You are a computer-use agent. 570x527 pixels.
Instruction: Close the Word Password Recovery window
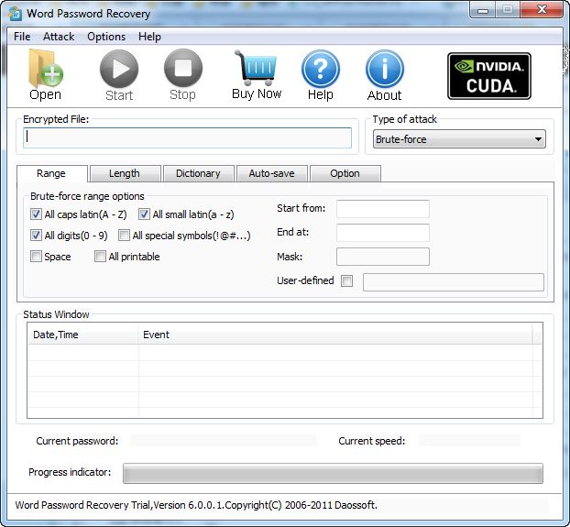542,9
